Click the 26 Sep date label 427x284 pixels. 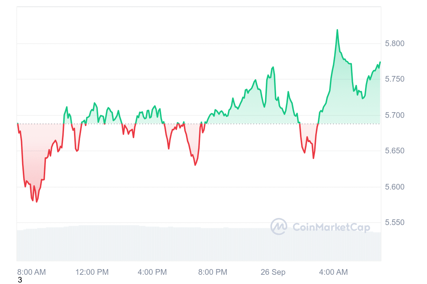pyautogui.click(x=273, y=272)
